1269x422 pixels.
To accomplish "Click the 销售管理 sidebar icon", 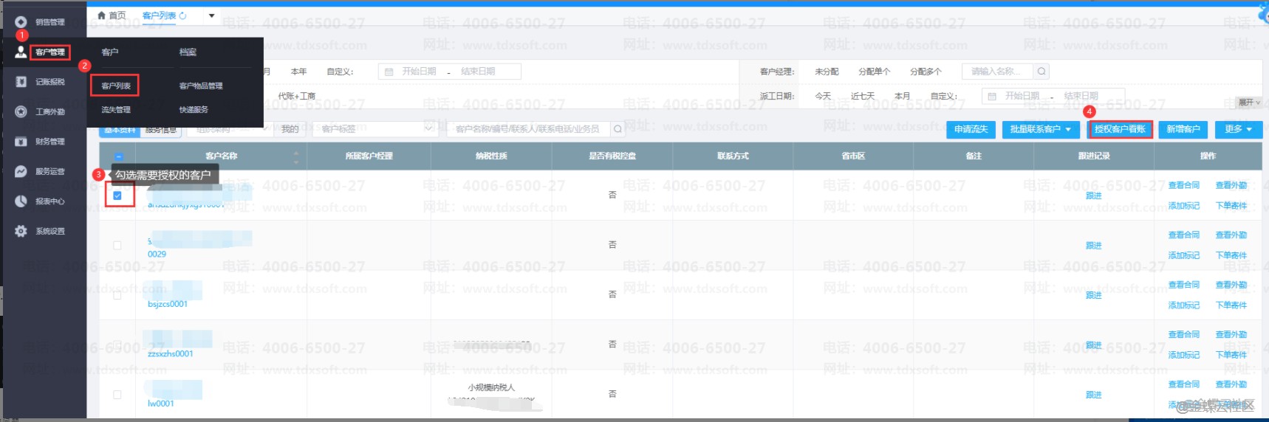I will coord(21,22).
